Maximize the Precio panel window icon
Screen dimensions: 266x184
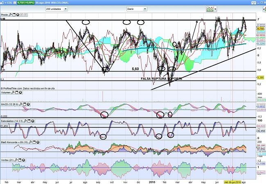click(x=14, y=15)
